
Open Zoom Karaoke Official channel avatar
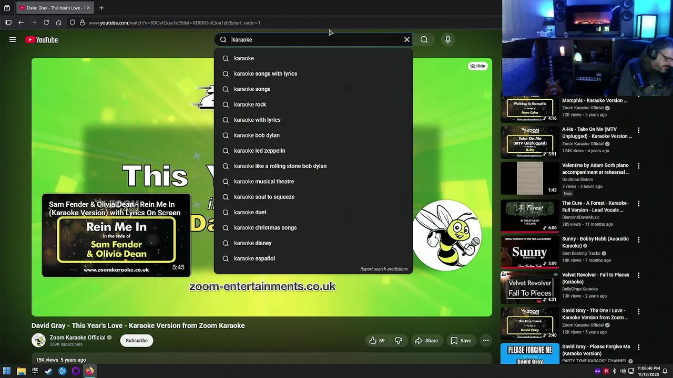pyautogui.click(x=38, y=340)
